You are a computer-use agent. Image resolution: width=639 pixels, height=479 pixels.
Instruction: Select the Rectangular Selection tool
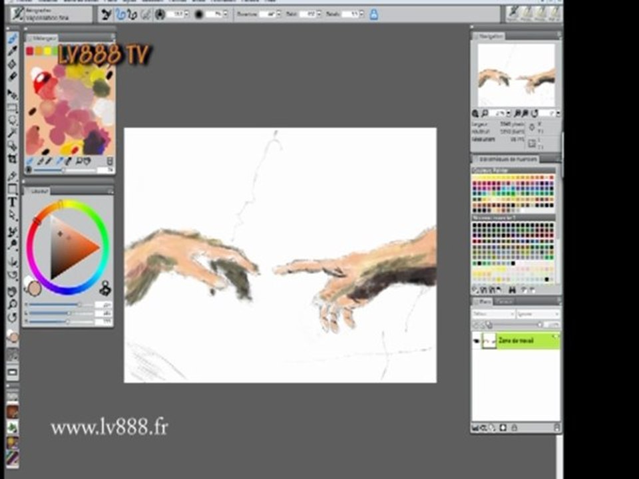click(13, 108)
